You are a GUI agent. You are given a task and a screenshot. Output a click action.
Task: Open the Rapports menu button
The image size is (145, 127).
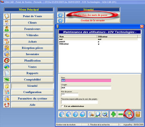point(32,73)
